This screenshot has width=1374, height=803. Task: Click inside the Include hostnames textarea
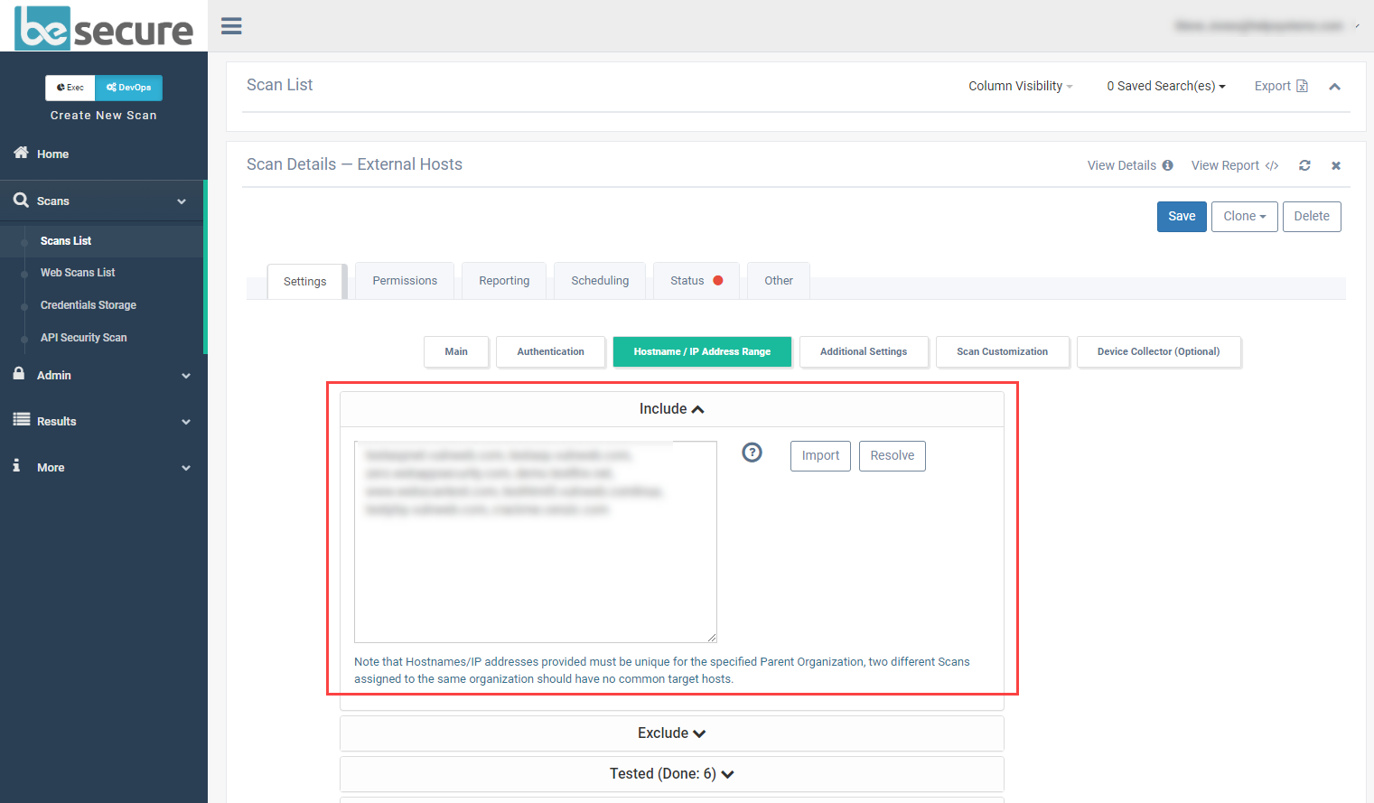click(536, 542)
